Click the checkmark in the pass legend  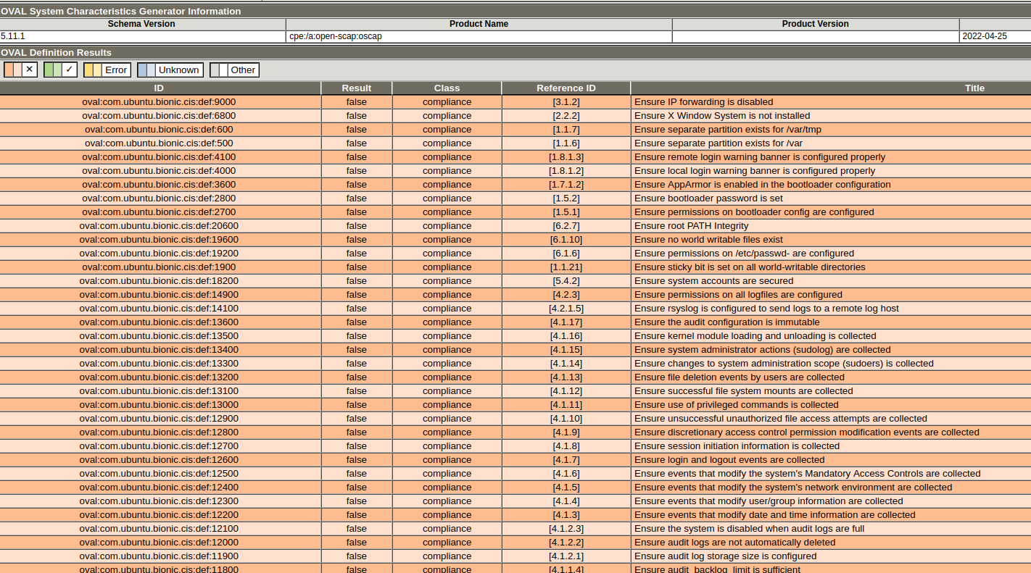coord(69,70)
